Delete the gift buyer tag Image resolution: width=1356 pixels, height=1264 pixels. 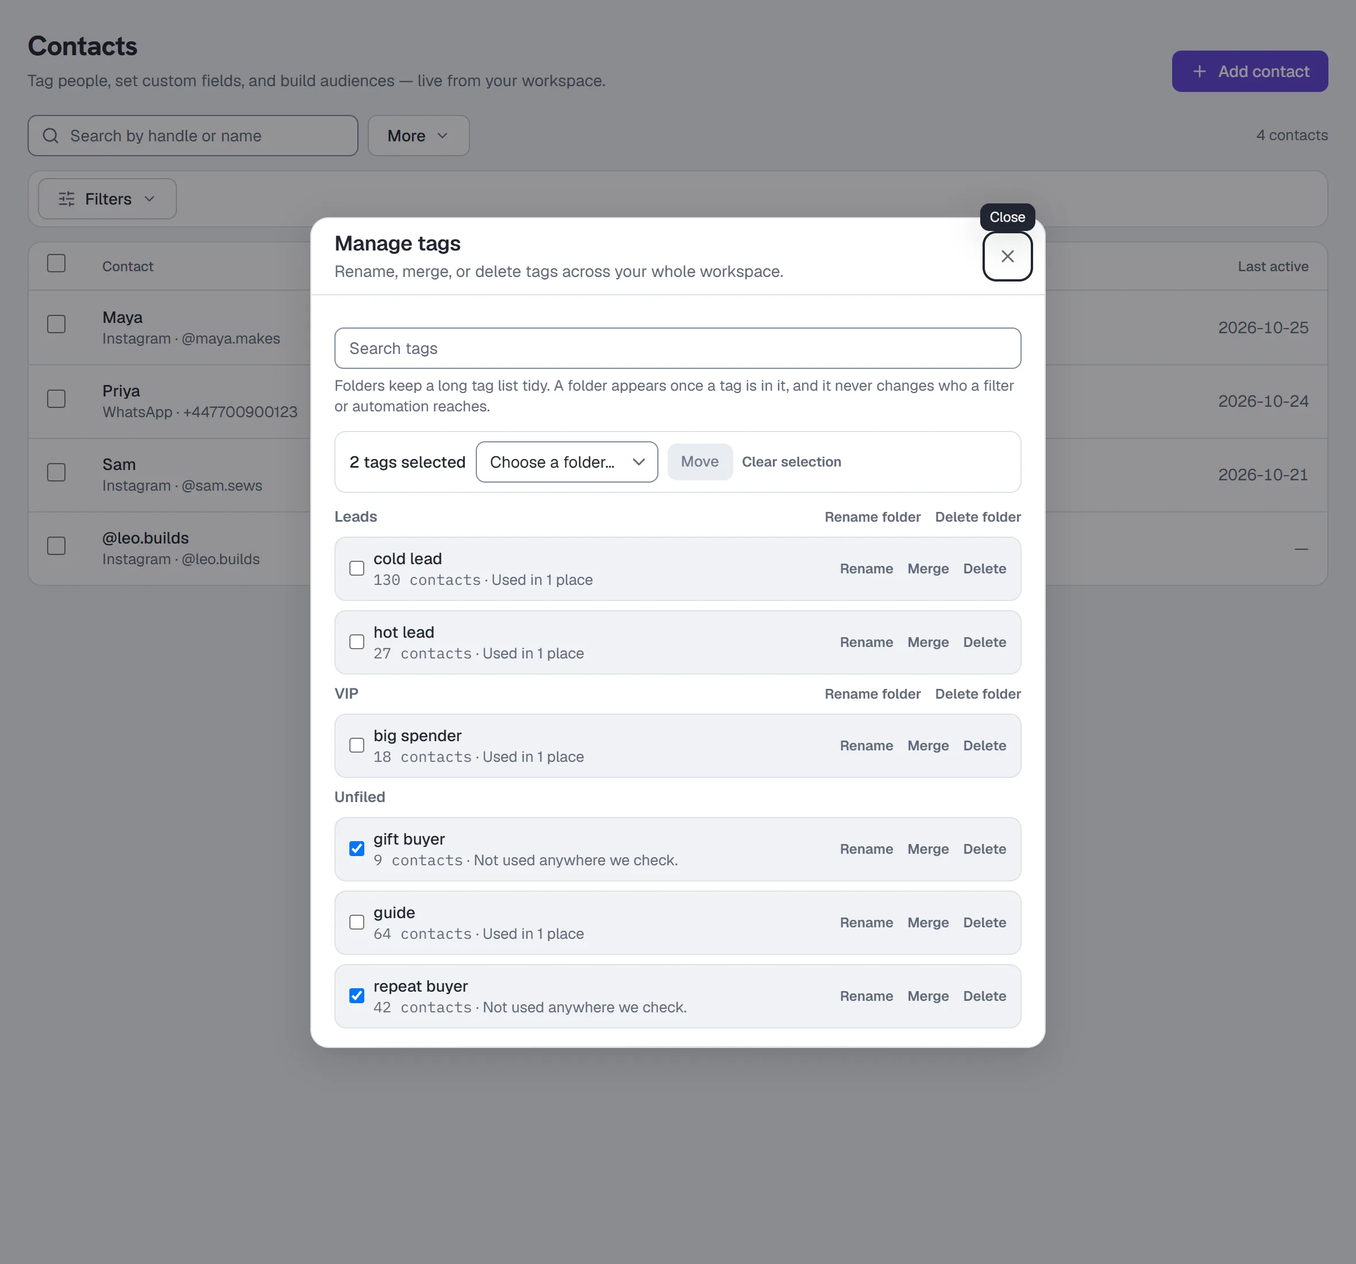click(x=984, y=849)
